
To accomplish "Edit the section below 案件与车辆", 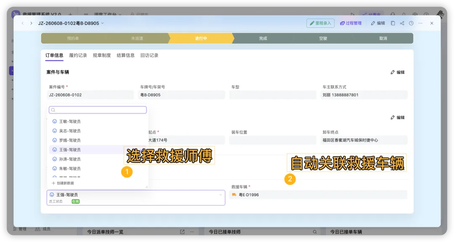I will (398, 117).
